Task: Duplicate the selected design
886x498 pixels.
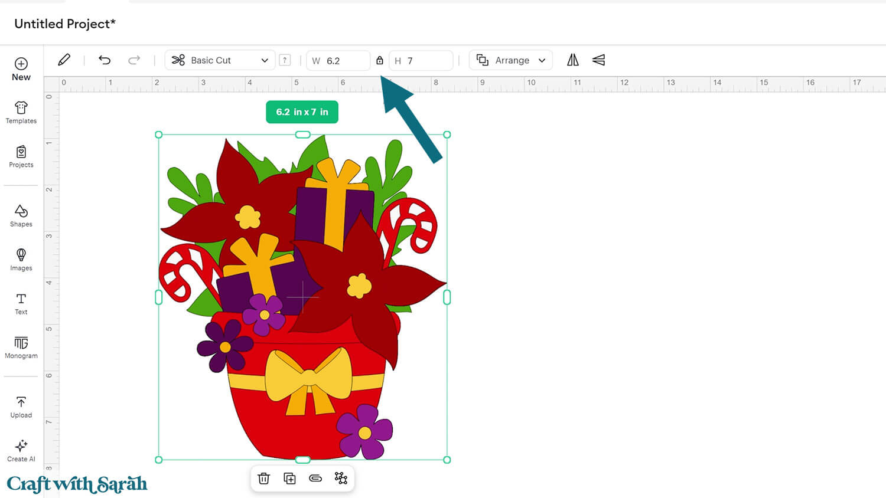Action: (x=289, y=479)
